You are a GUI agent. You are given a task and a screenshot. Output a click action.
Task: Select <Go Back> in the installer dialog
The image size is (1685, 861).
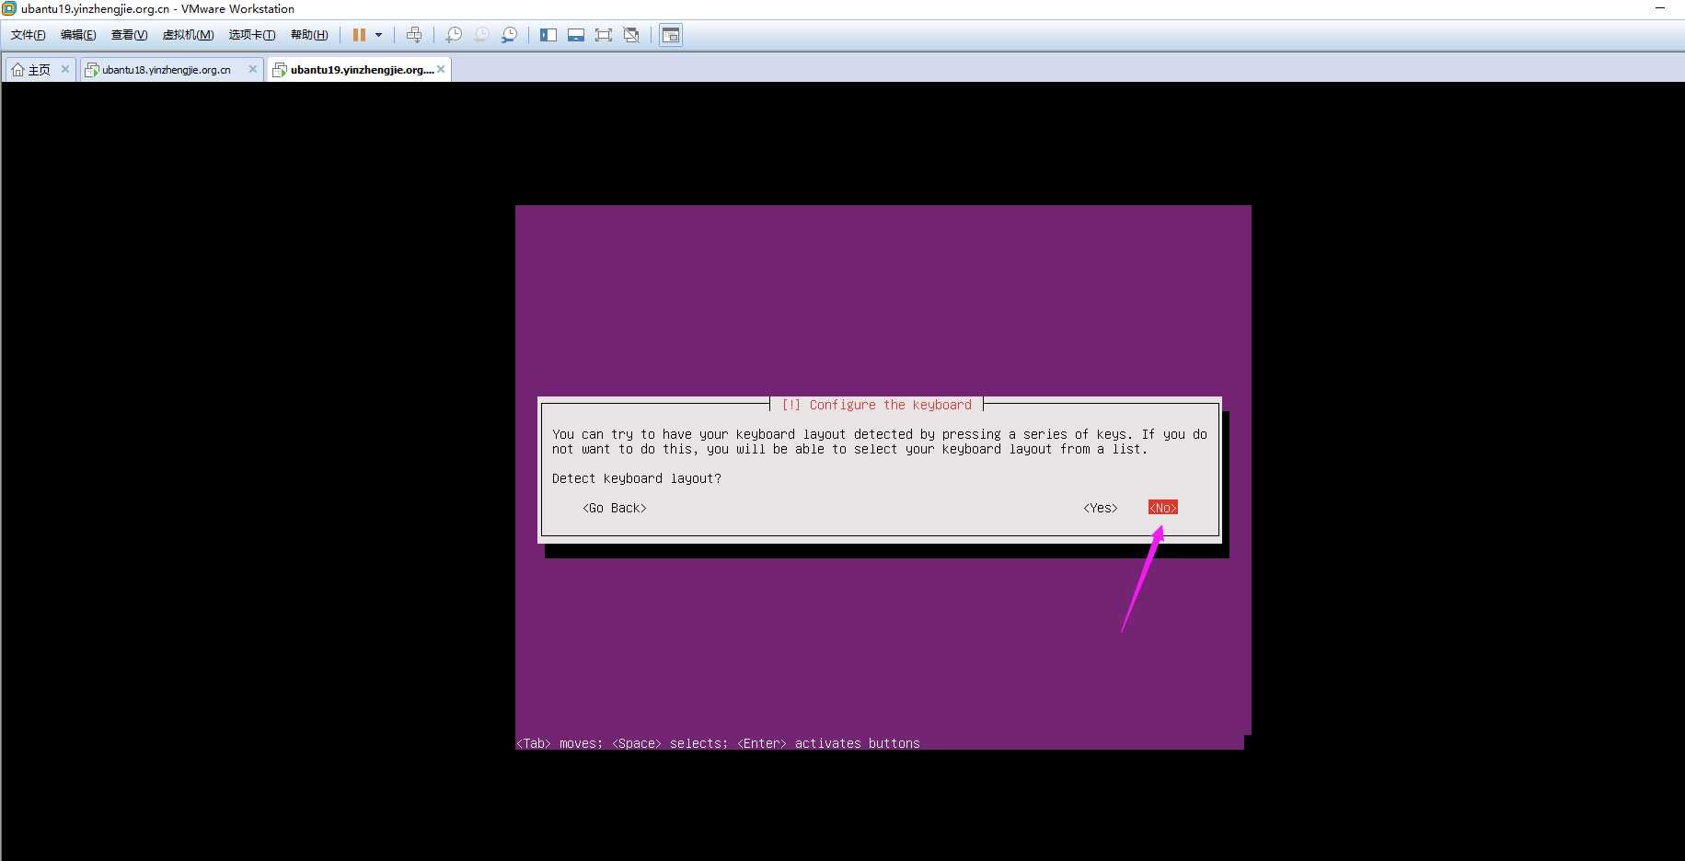coord(615,508)
